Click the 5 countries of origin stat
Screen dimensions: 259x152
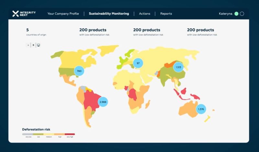36,32
